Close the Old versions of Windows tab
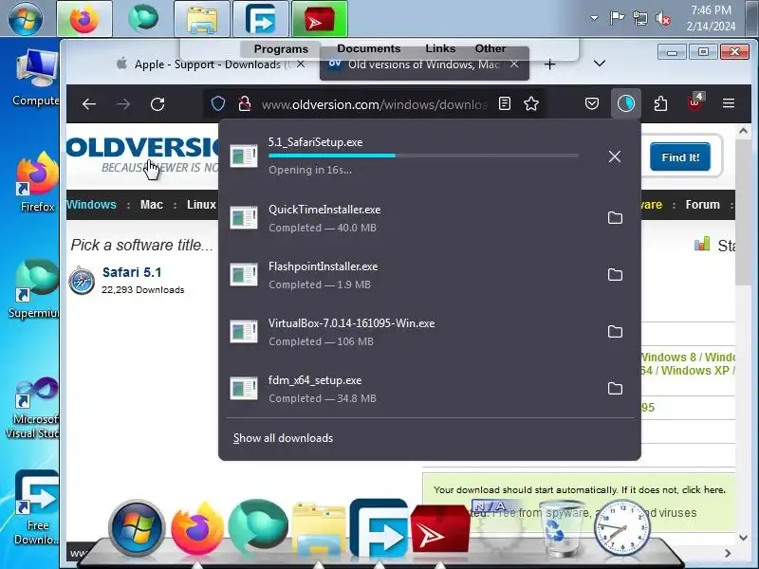Screen dimensions: 759x569 pyautogui.click(x=514, y=64)
